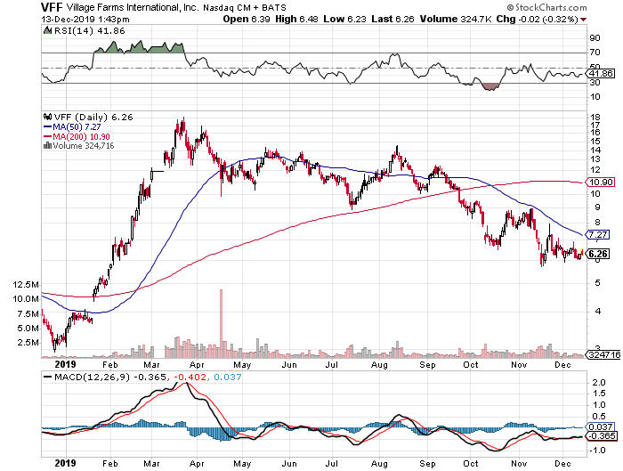Click the High 6.48 value

coord(296,19)
